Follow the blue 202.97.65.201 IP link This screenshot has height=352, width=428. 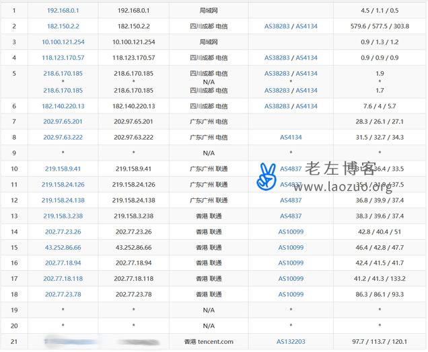coord(63,122)
